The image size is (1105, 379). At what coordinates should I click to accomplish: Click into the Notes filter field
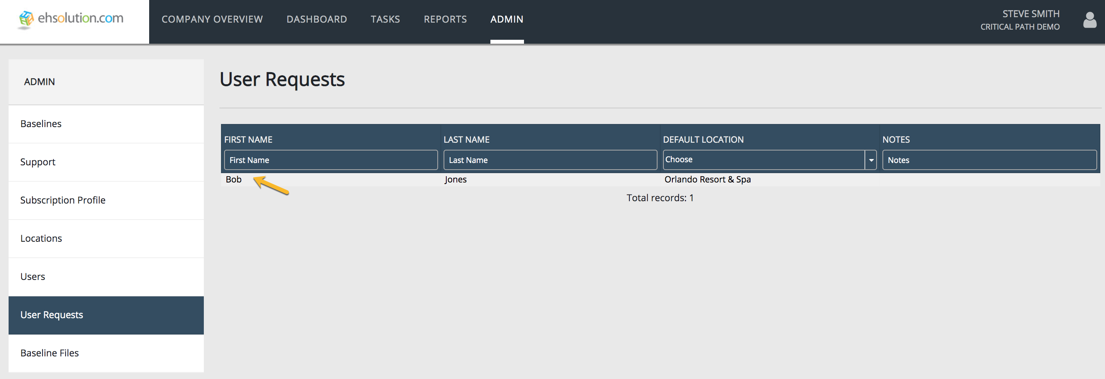989,160
